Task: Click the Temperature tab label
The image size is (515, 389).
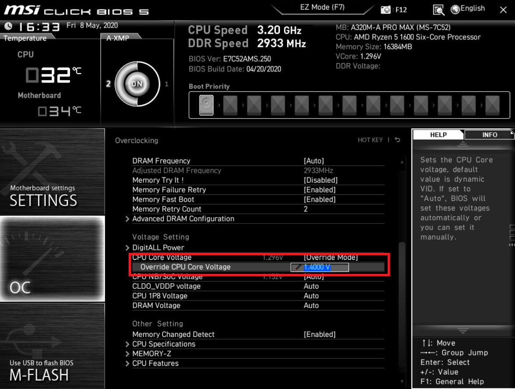Action: [25, 38]
